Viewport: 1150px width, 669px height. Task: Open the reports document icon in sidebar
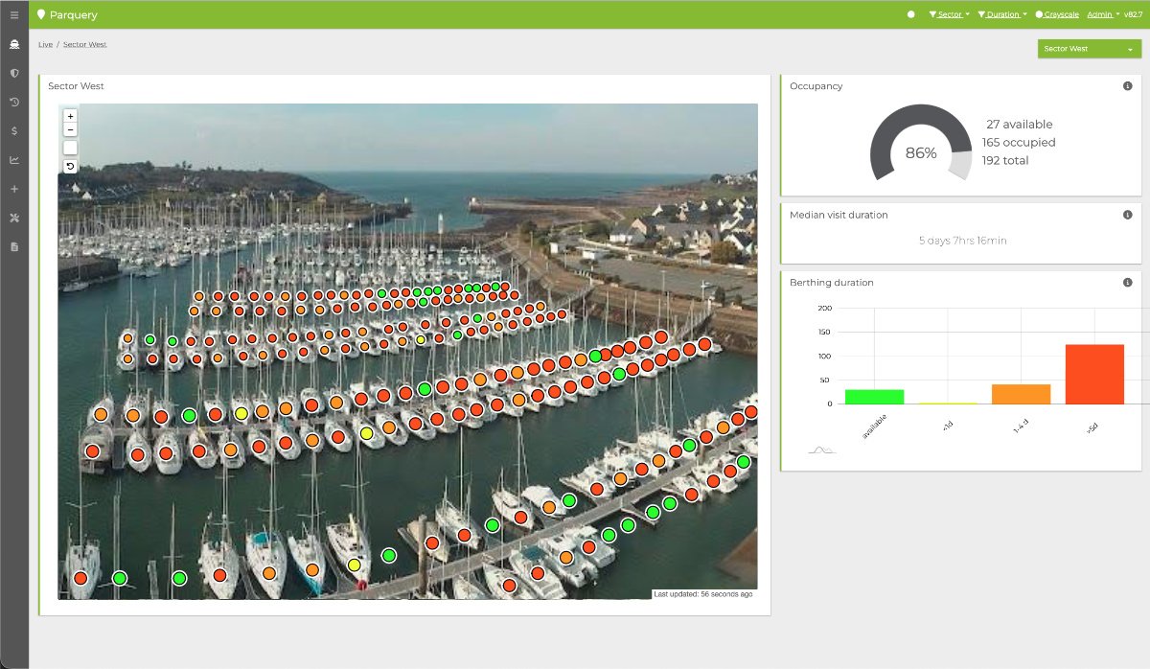tap(13, 246)
